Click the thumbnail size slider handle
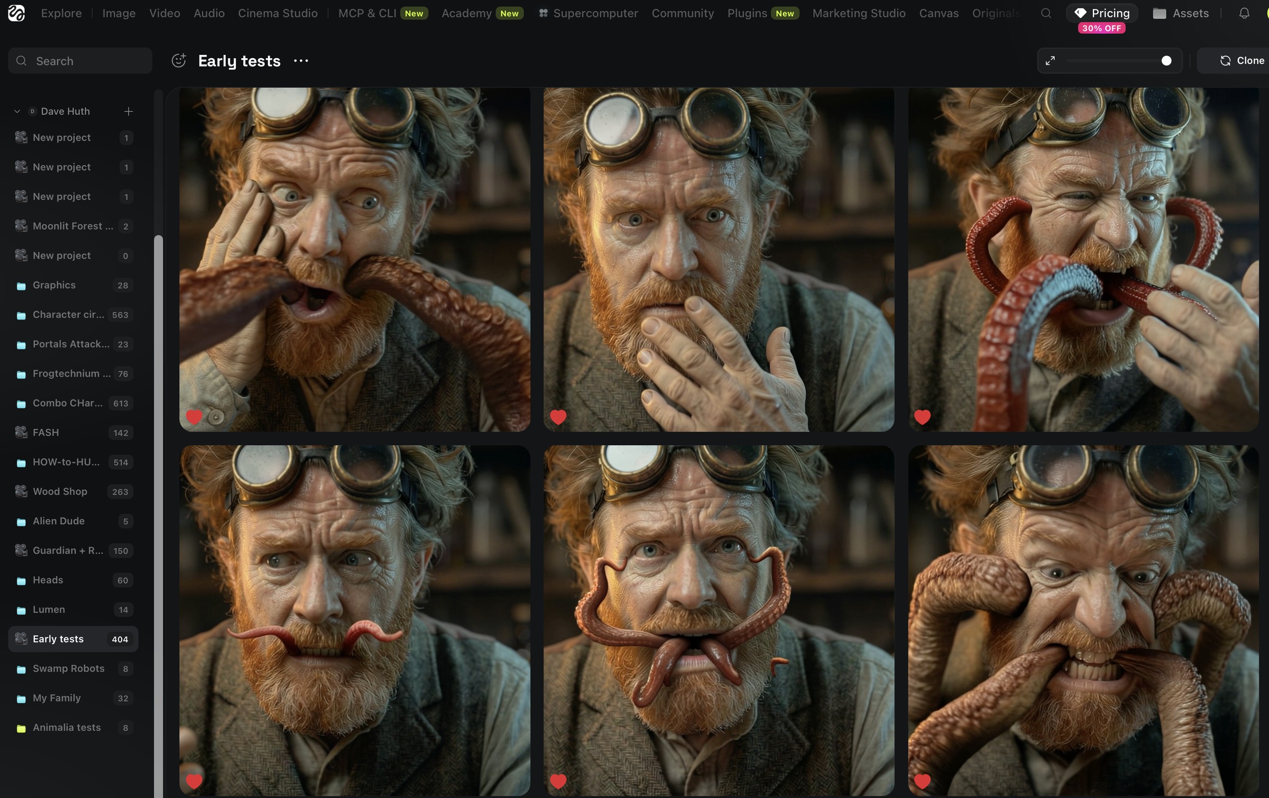 pos(1166,61)
